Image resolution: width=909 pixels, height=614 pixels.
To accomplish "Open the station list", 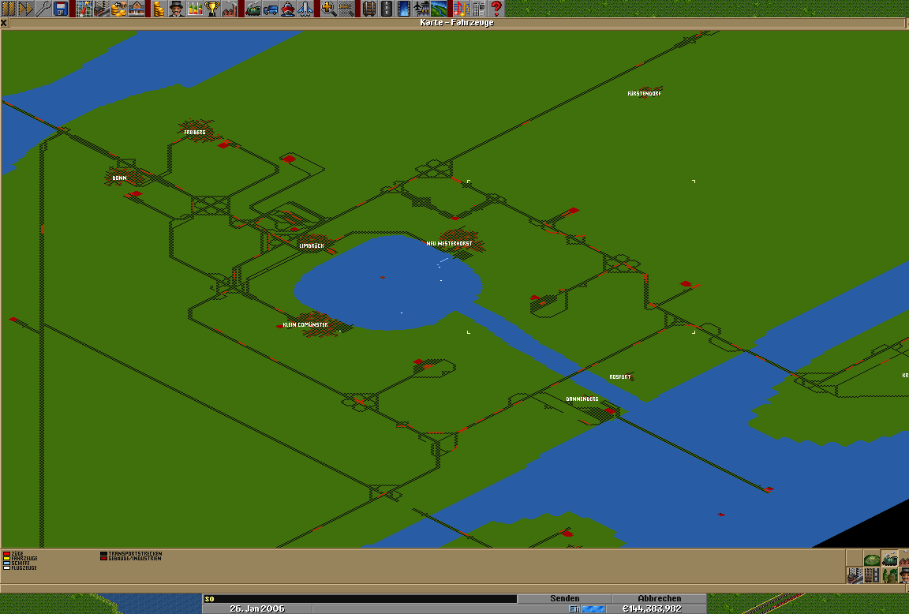I will point(137,8).
